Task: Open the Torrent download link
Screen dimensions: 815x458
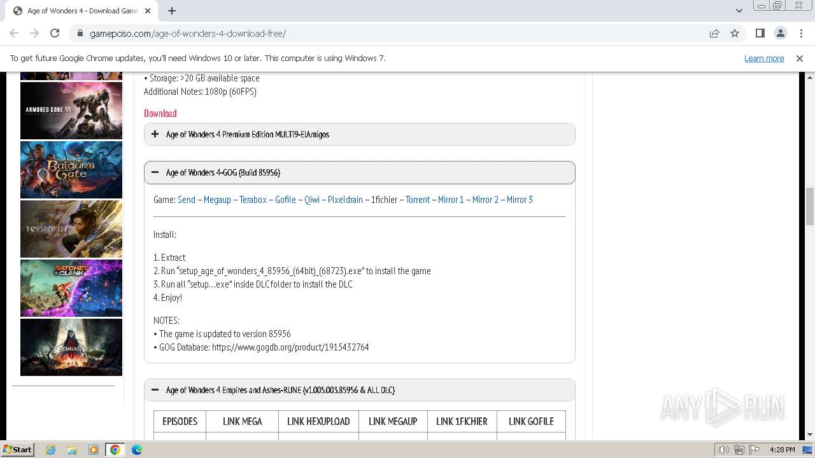Action: (x=418, y=200)
